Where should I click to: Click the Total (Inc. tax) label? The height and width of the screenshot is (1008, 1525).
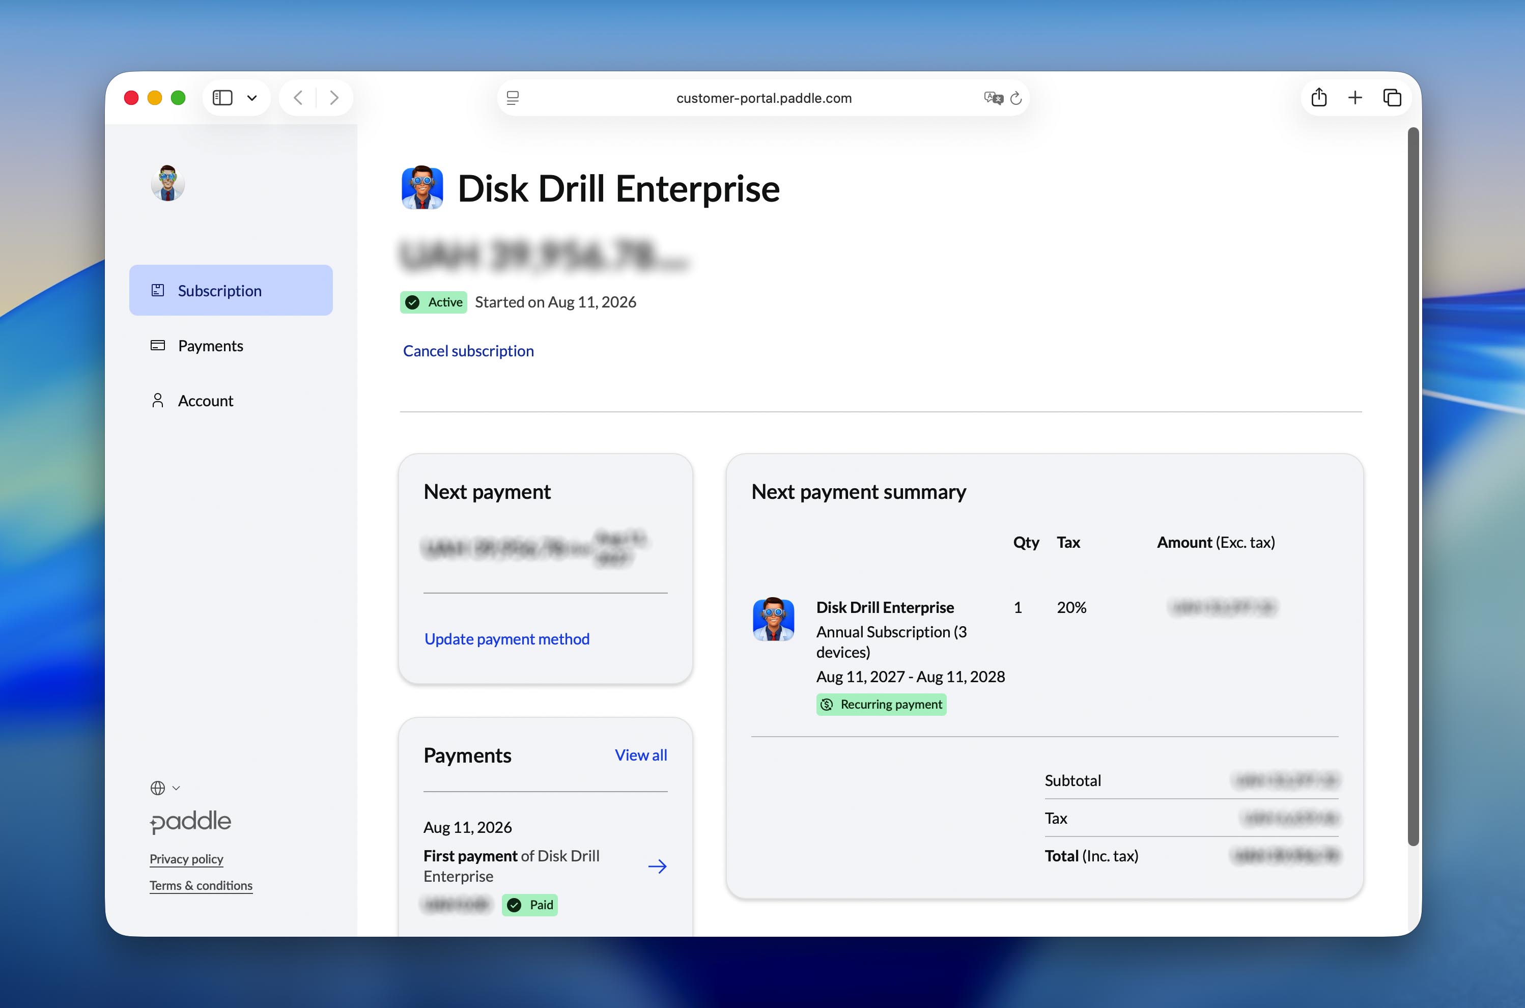pyautogui.click(x=1091, y=856)
